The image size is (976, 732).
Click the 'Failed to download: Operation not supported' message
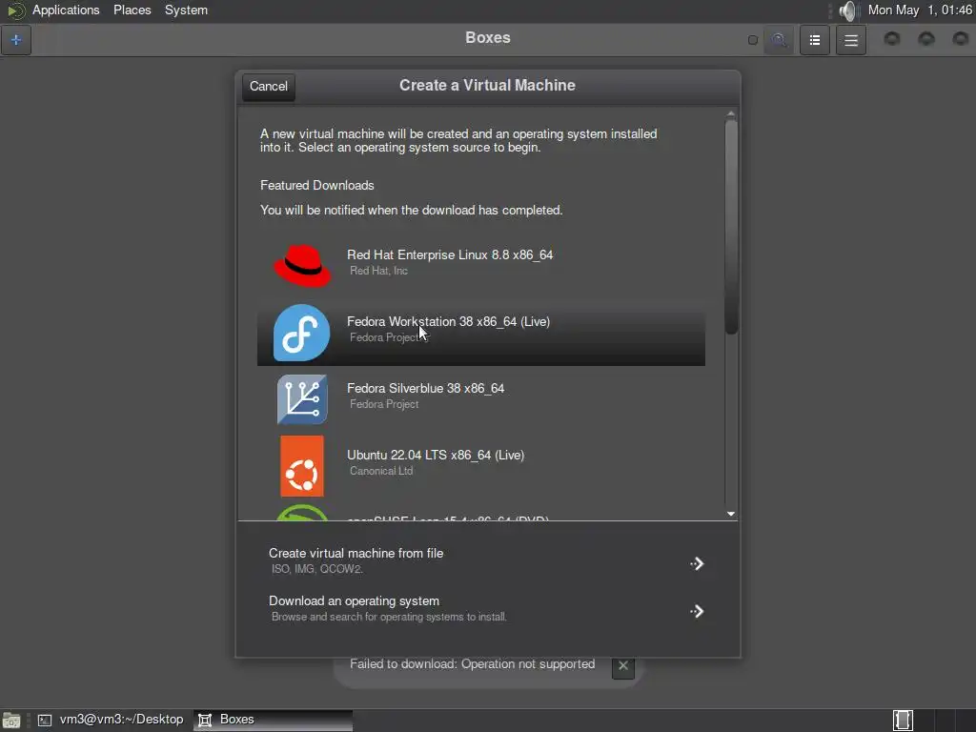point(472,664)
